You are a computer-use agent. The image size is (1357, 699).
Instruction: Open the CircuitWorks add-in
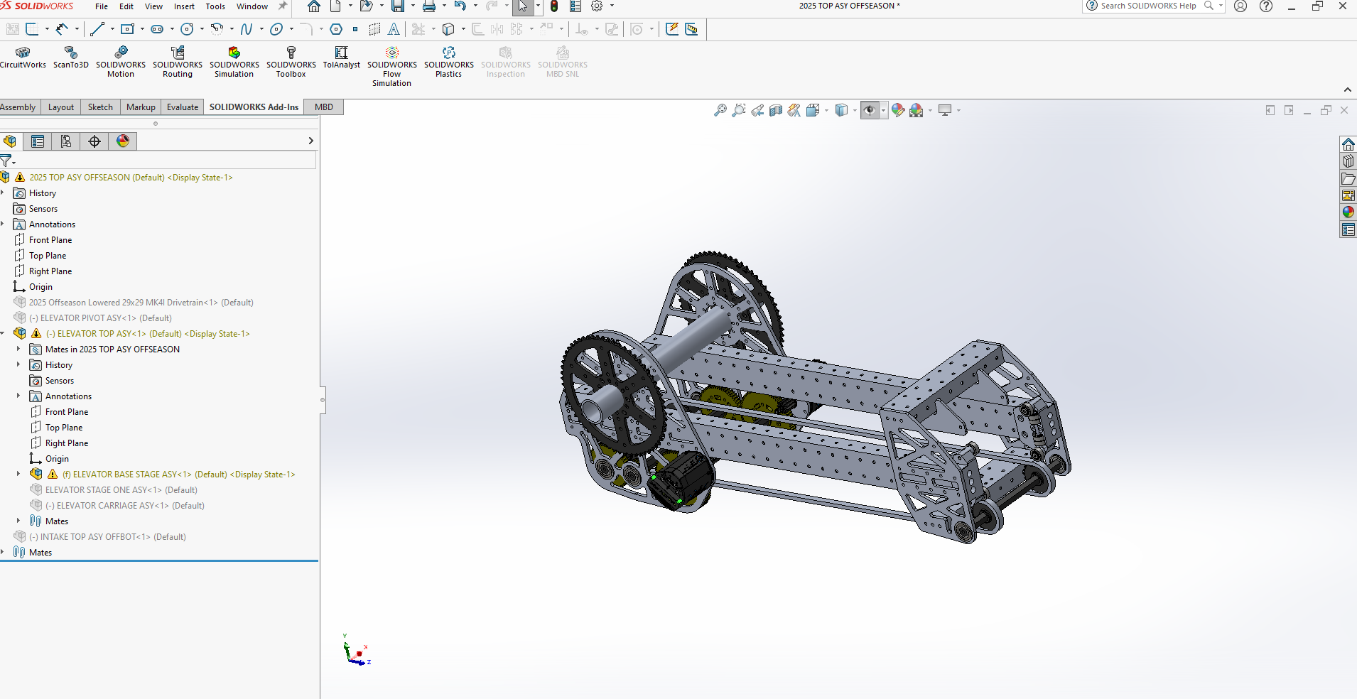point(23,58)
